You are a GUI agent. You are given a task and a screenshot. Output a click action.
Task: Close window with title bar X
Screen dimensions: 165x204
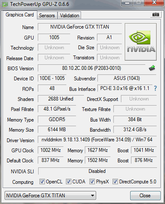pyautogui.click(x=154, y=3)
